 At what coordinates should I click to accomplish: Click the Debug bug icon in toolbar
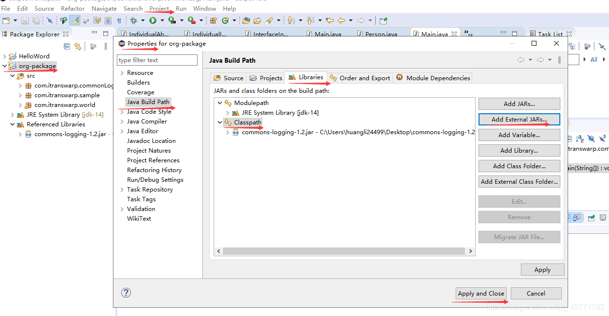click(134, 20)
